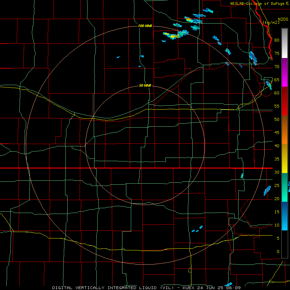The width and height of the screenshot is (290, 290).
Task: Click the 0 value on the scale
Action: (x=278, y=252)
